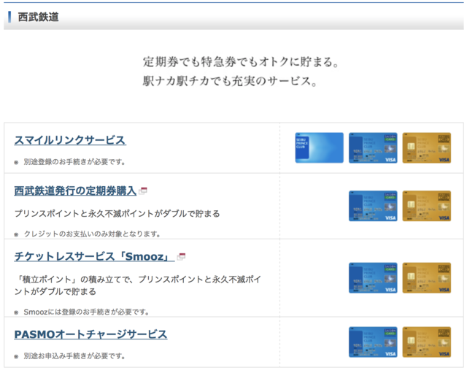
Task: Select gold VISA card in 定期券購入 row
Action: point(426,206)
